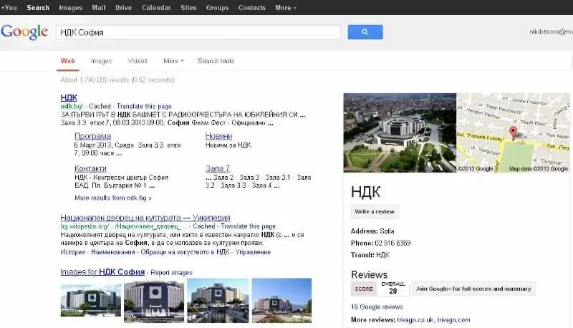The image size is (573, 328).
Task: Open the 18 Google reviews link
Action: pyautogui.click(x=377, y=307)
